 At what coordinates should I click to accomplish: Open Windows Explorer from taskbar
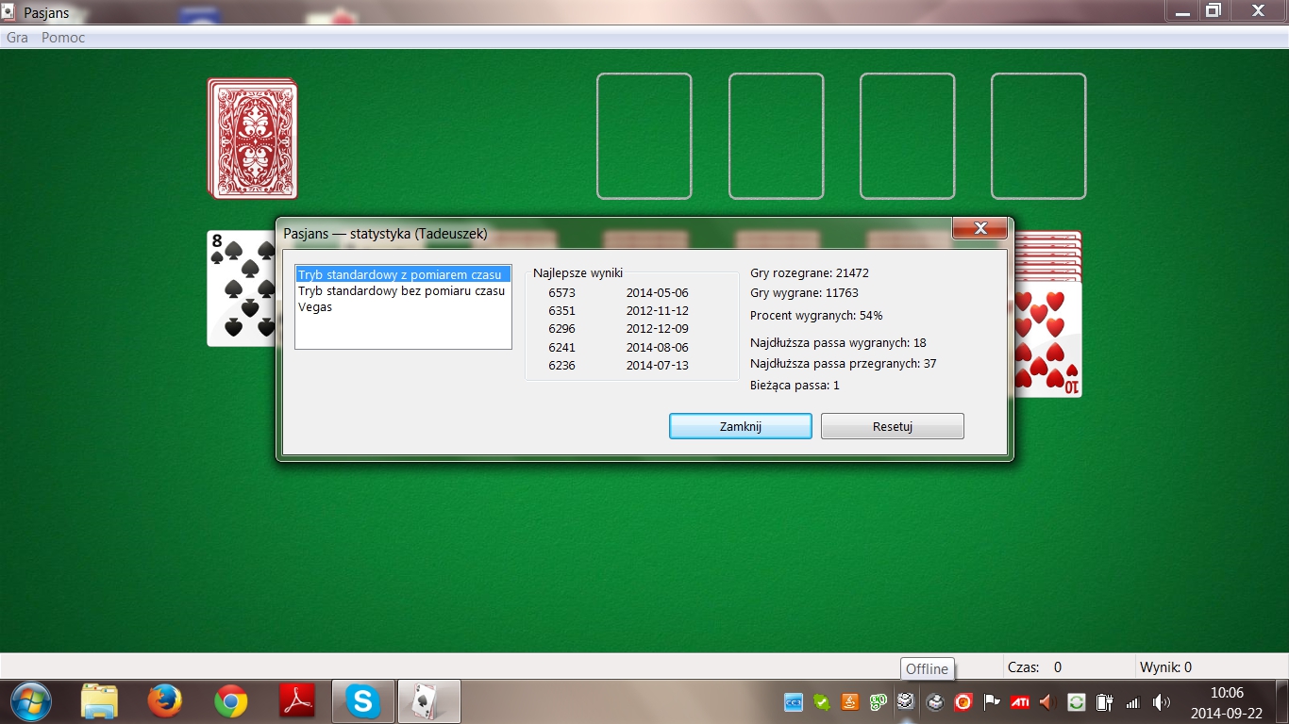click(x=99, y=701)
